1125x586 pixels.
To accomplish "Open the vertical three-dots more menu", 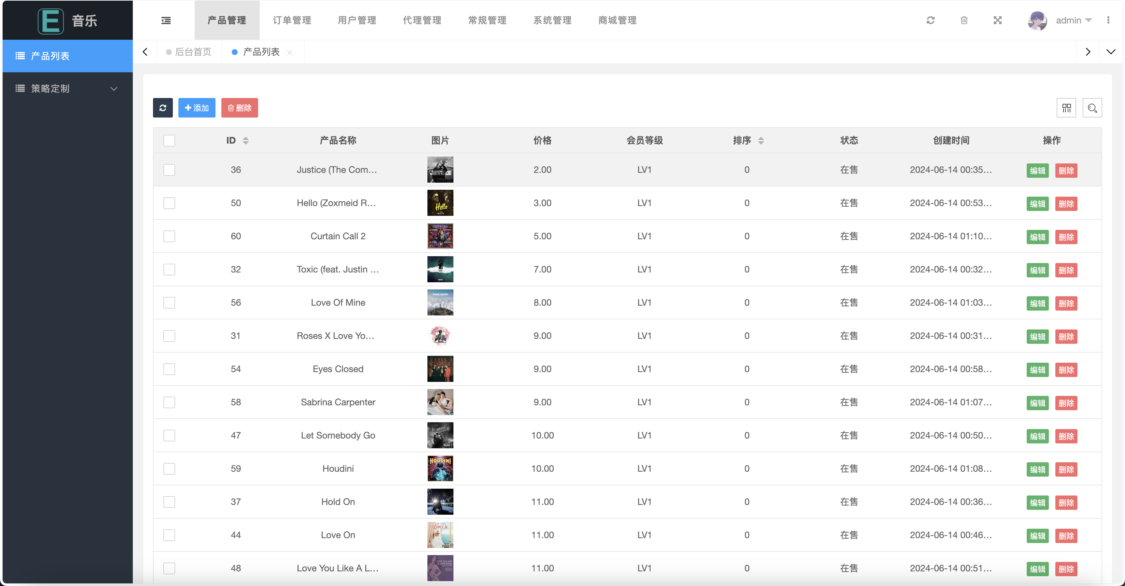I will (1108, 20).
